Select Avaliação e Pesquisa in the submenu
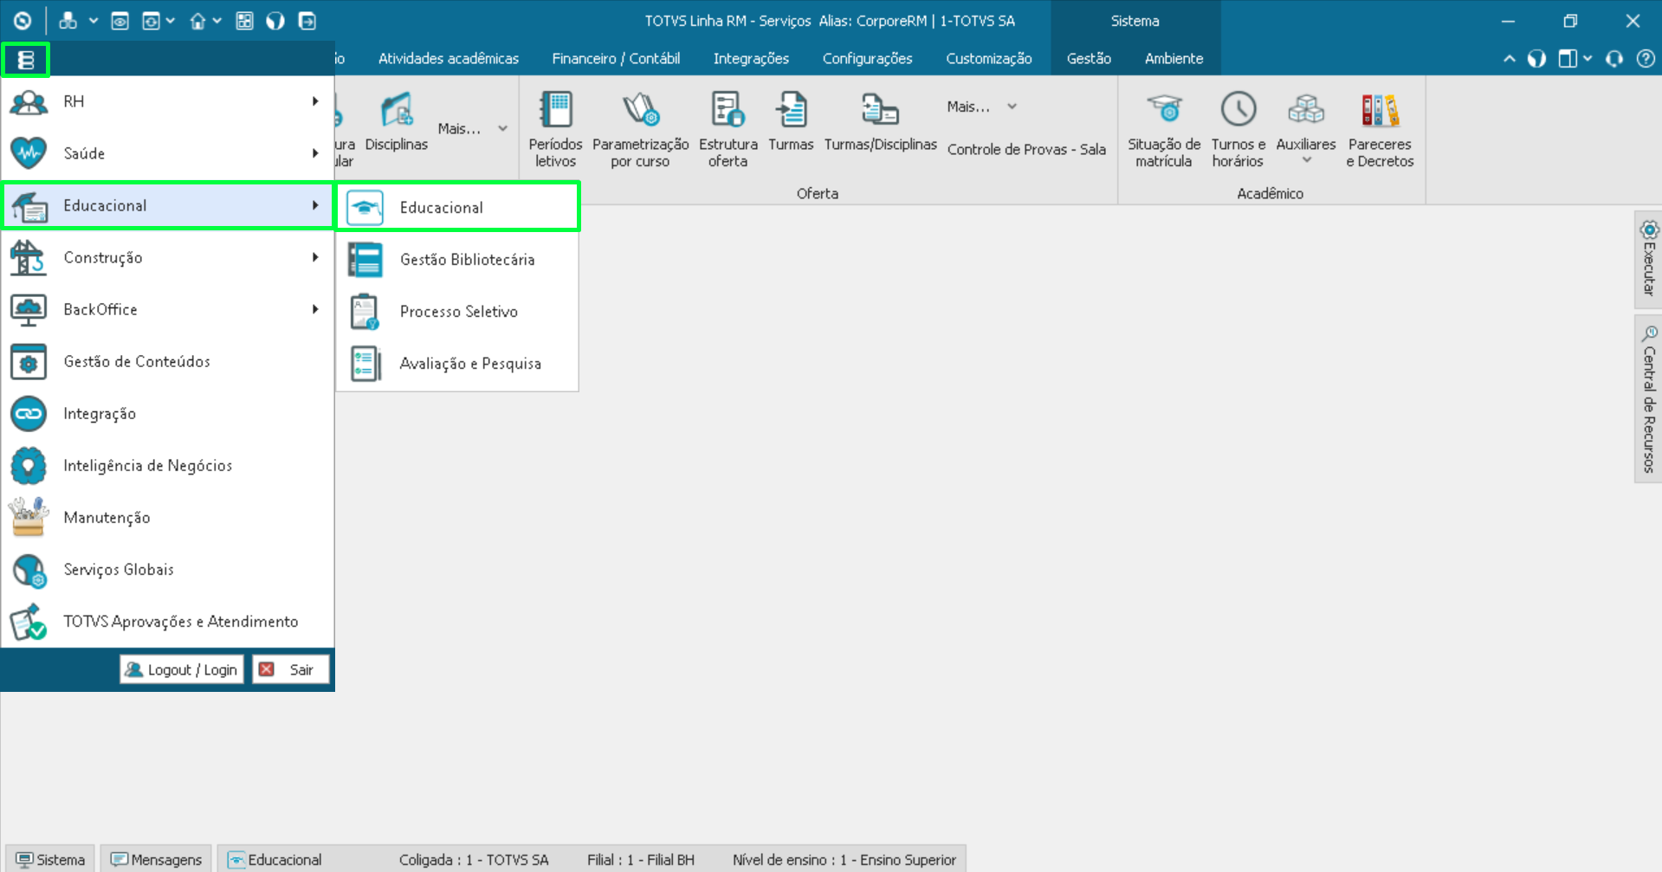This screenshot has height=872, width=1662. 457,364
